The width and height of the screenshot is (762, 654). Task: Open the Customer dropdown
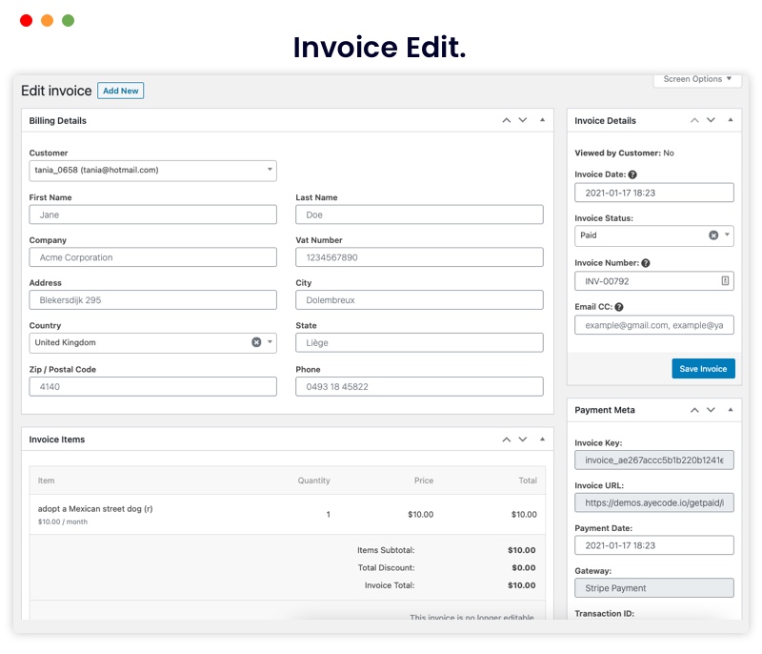click(x=152, y=171)
